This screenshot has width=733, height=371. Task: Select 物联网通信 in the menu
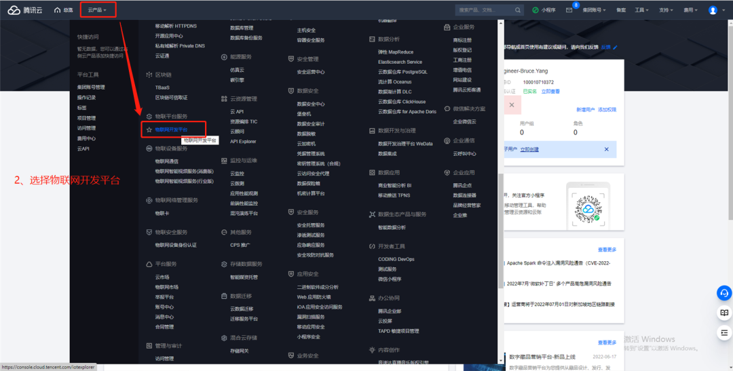167,161
